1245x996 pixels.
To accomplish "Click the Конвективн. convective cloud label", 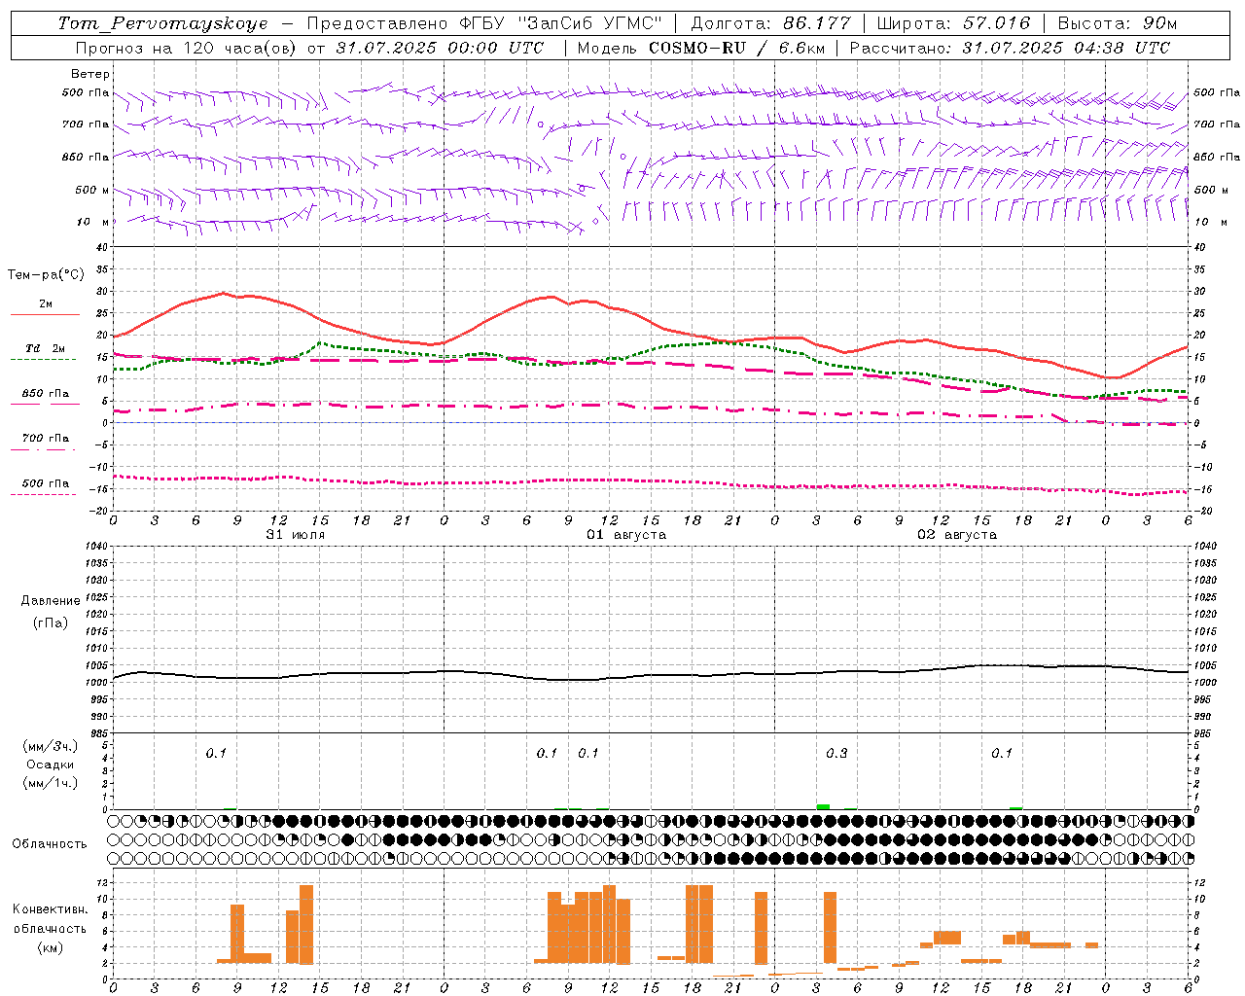I will click(x=51, y=909).
